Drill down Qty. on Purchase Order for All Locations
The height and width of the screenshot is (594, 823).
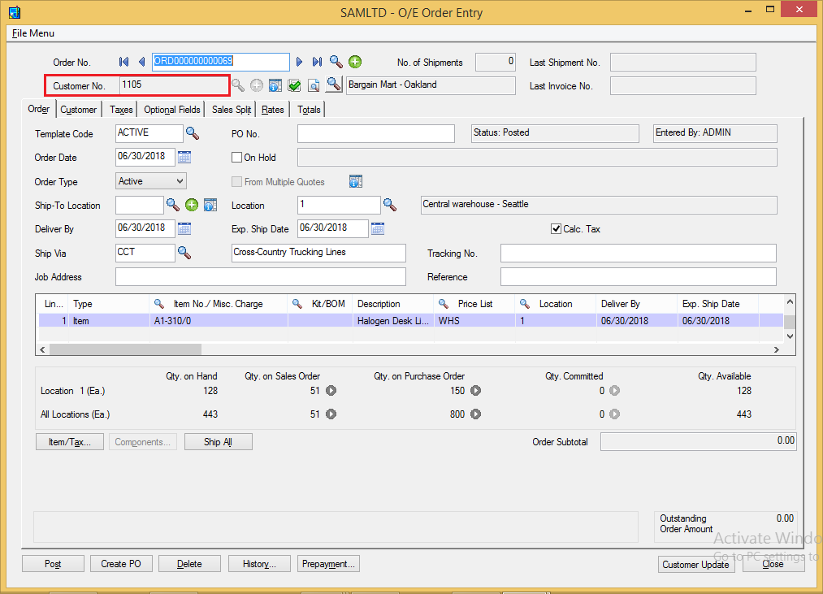(475, 414)
